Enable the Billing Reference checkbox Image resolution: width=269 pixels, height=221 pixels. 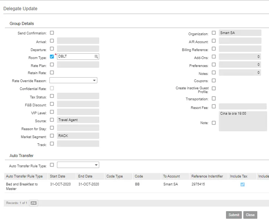(x=214, y=49)
